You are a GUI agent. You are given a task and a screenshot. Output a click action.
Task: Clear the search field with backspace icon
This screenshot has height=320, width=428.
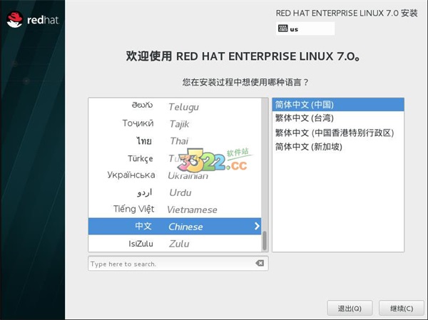coord(260,263)
